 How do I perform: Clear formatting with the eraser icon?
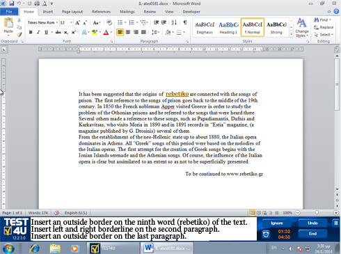point(109,22)
